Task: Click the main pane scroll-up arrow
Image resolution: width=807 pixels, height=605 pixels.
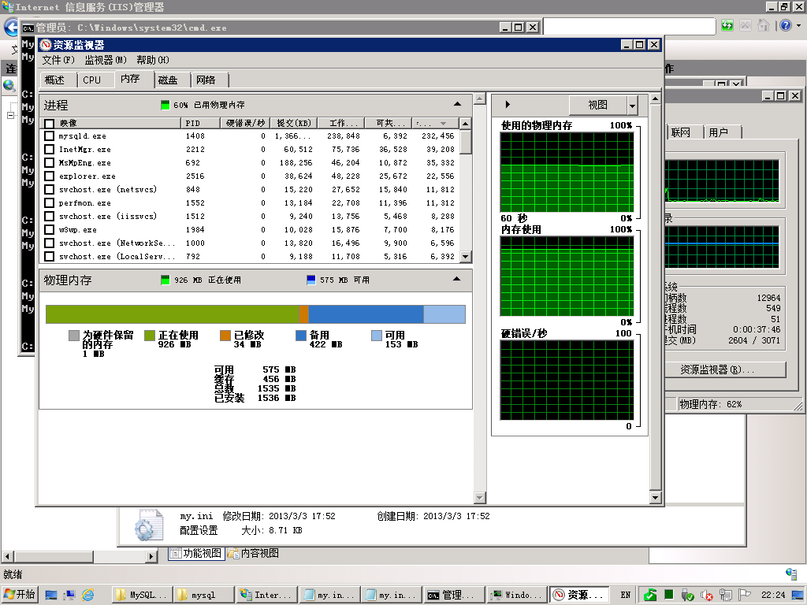Action: (x=480, y=98)
